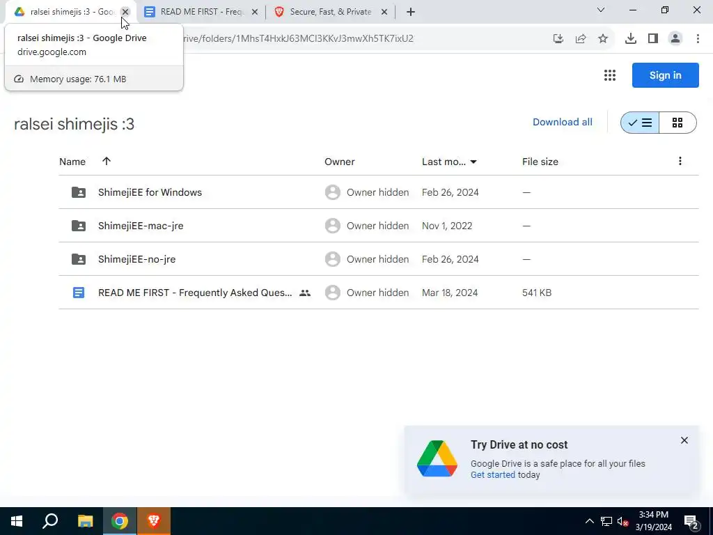The image size is (713, 535).
Task: Click Chrome icon in taskbar
Action: click(x=120, y=521)
